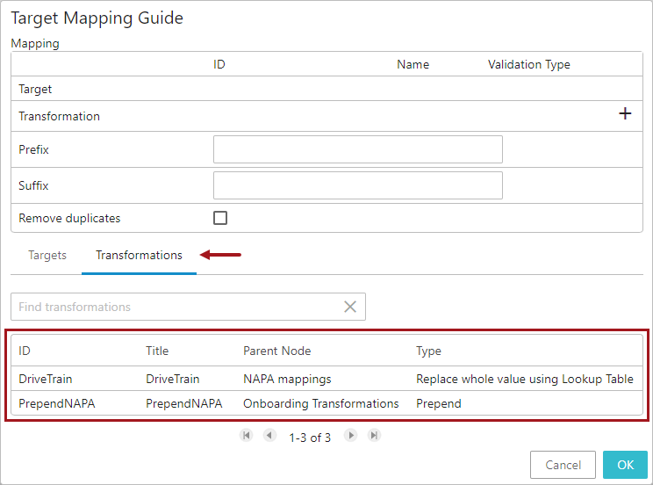Cancel the Target Mapping Guide dialog

click(x=563, y=465)
